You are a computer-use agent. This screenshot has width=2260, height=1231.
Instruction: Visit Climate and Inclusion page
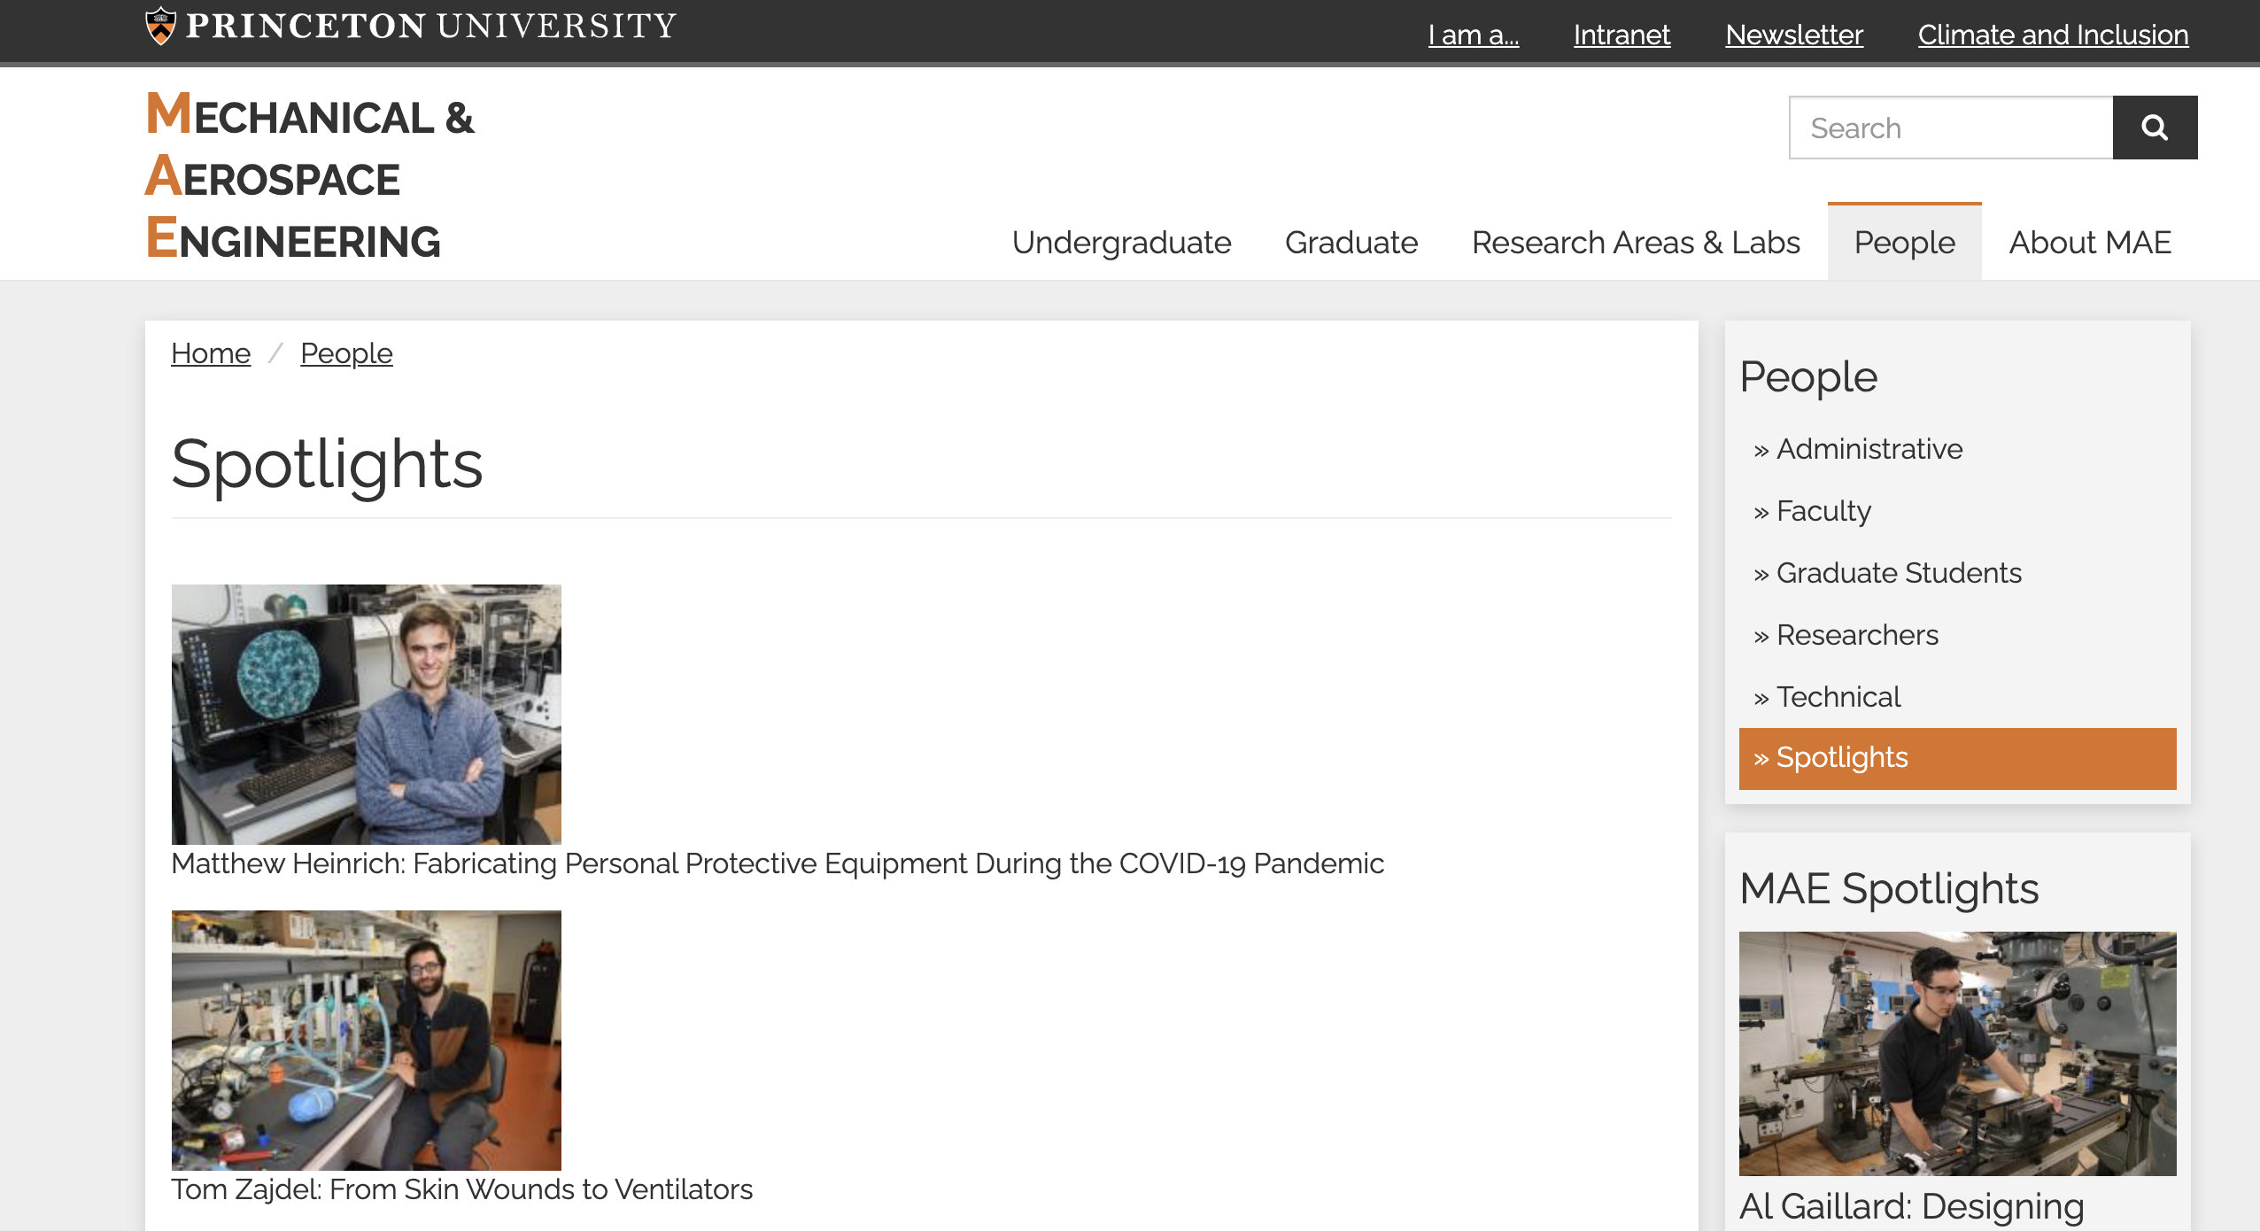tap(2053, 35)
